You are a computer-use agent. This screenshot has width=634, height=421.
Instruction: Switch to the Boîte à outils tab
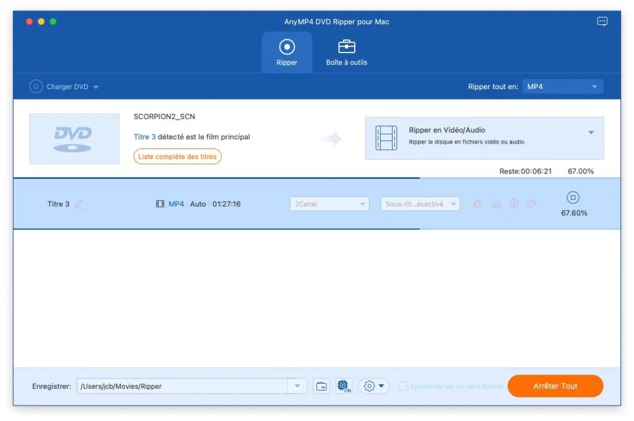click(x=346, y=53)
